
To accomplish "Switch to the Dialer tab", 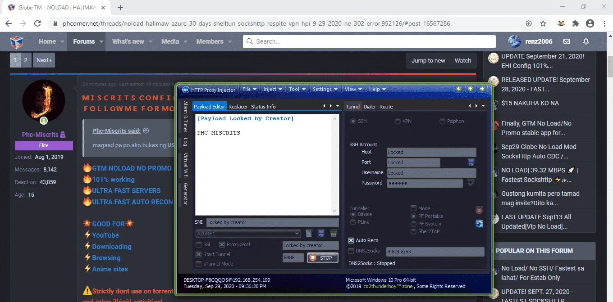I will click(x=370, y=107).
